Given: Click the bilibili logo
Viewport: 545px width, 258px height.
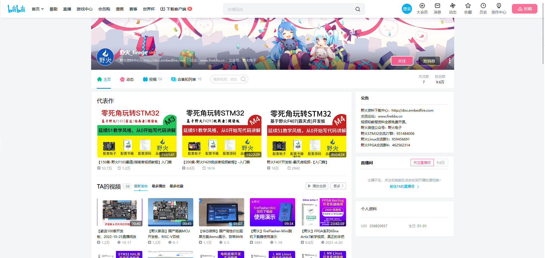Looking at the screenshot, I should (16, 9).
